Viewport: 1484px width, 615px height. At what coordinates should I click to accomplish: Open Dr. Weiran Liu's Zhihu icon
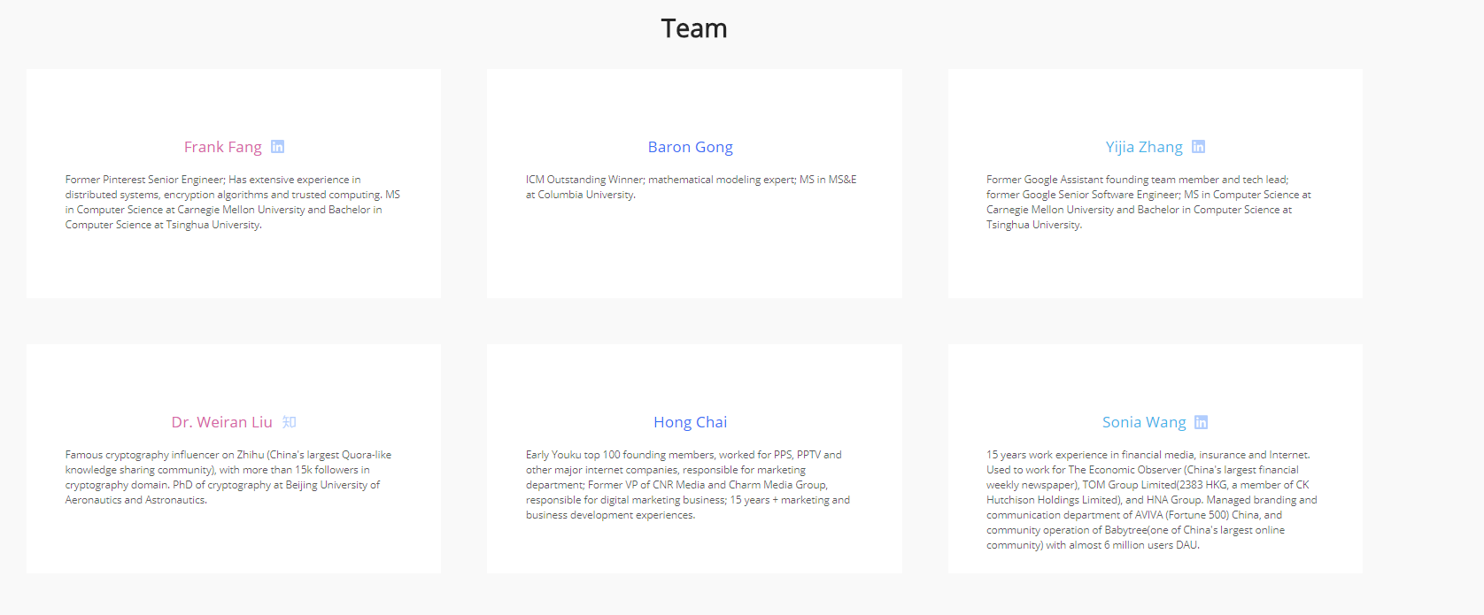click(x=289, y=422)
